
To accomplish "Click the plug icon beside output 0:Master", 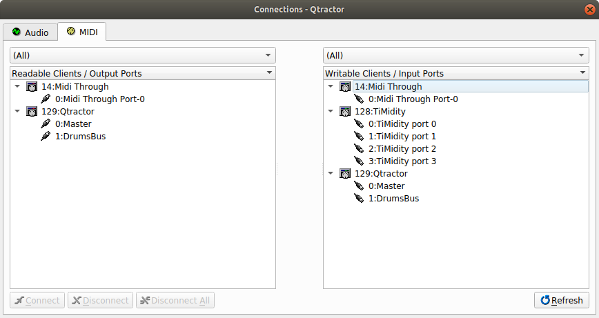I will click(46, 123).
